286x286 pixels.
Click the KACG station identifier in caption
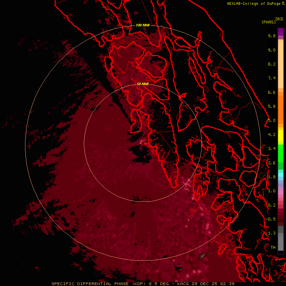(x=183, y=284)
